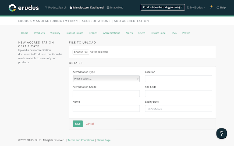234x146 pixels.
Task: Open Image Hub in the top bar
Action: coord(115,8)
